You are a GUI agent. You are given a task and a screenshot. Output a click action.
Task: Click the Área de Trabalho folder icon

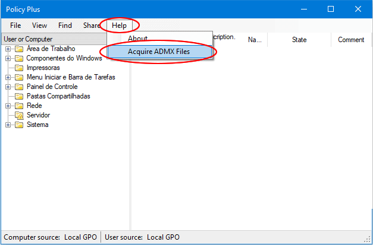(x=19, y=49)
